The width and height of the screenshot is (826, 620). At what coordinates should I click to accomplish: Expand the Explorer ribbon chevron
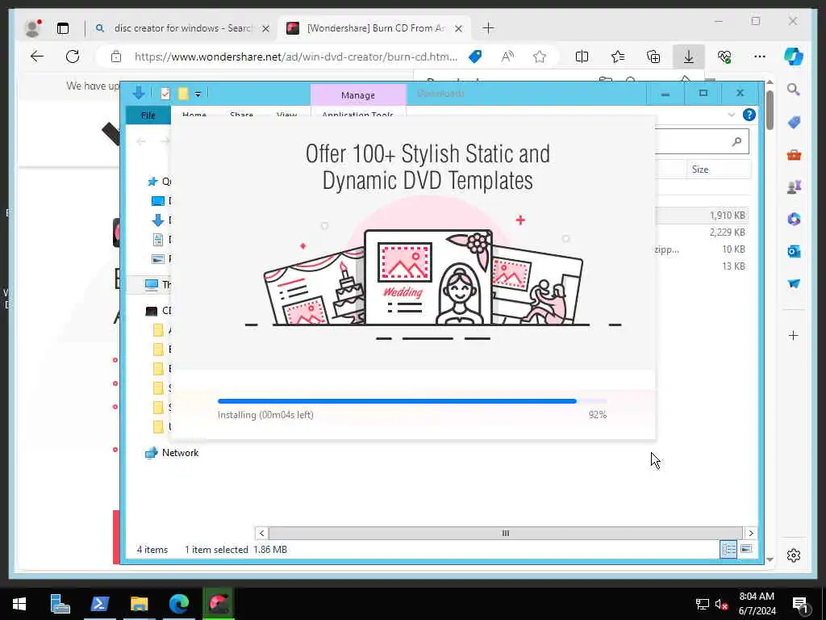point(731,115)
